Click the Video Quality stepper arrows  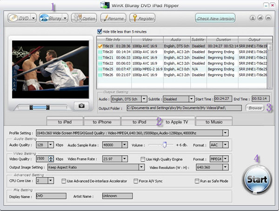tap(51, 159)
